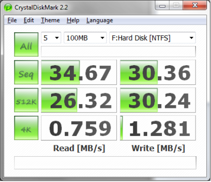Open the Help menu

[73, 20]
